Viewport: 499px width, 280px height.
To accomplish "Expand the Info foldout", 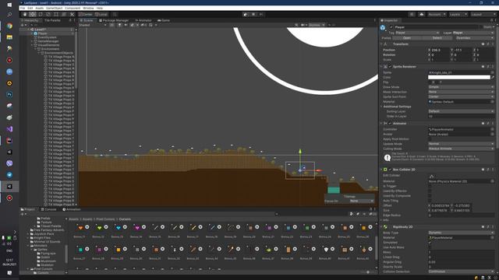I will [381, 220].
